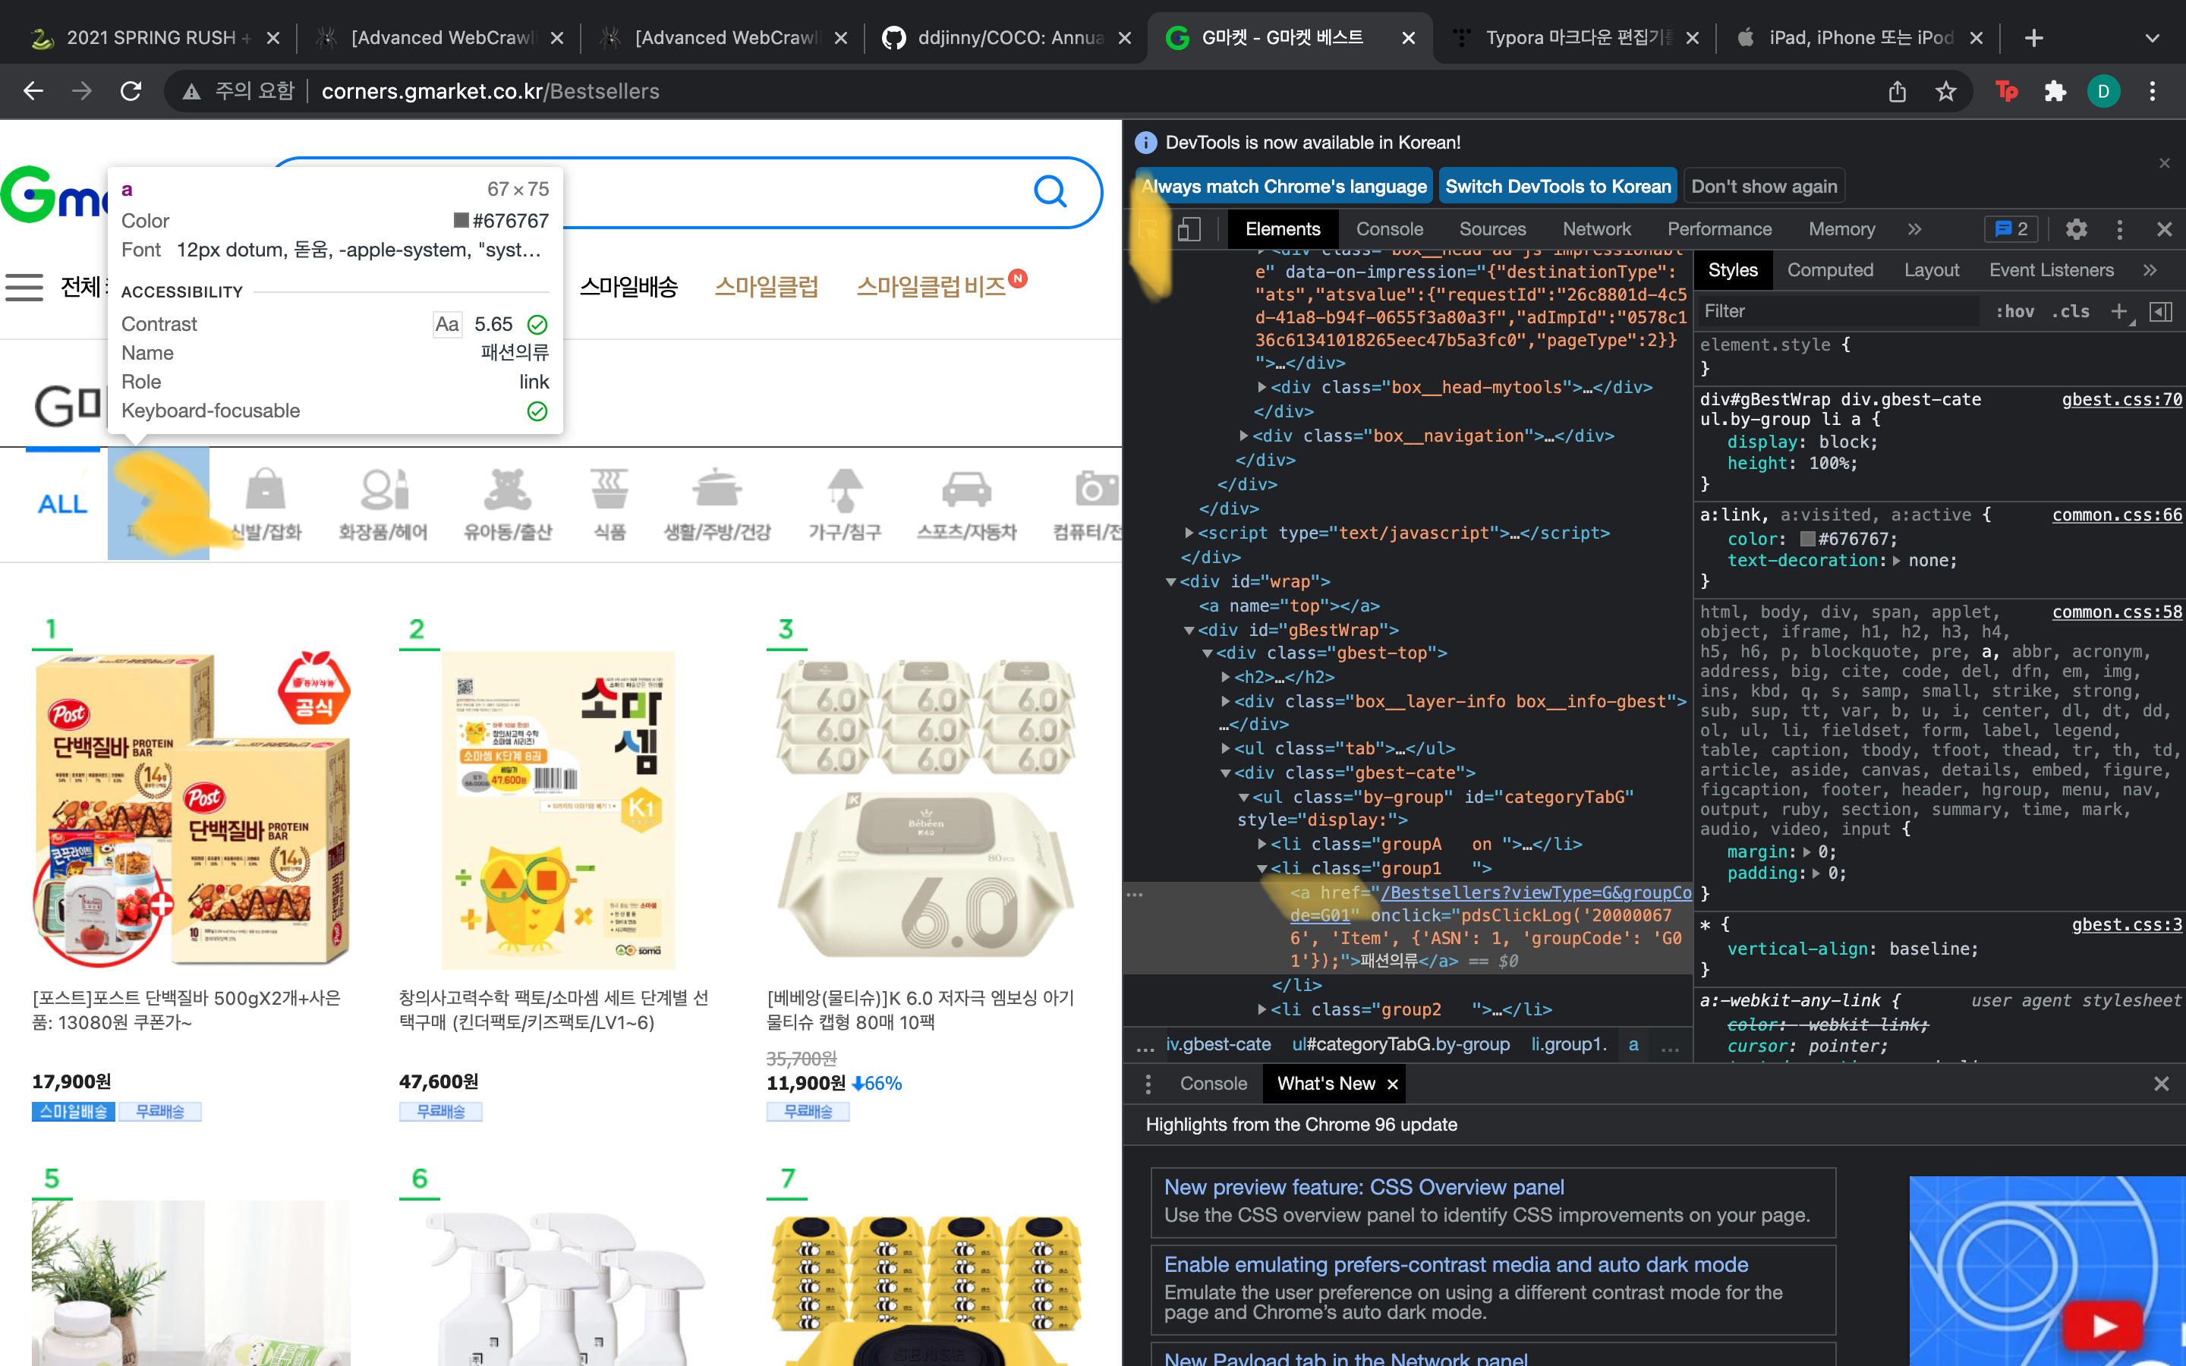This screenshot has height=1366, width=2186.
Task: Select the 유아동/출산 category icon
Action: [x=508, y=504]
